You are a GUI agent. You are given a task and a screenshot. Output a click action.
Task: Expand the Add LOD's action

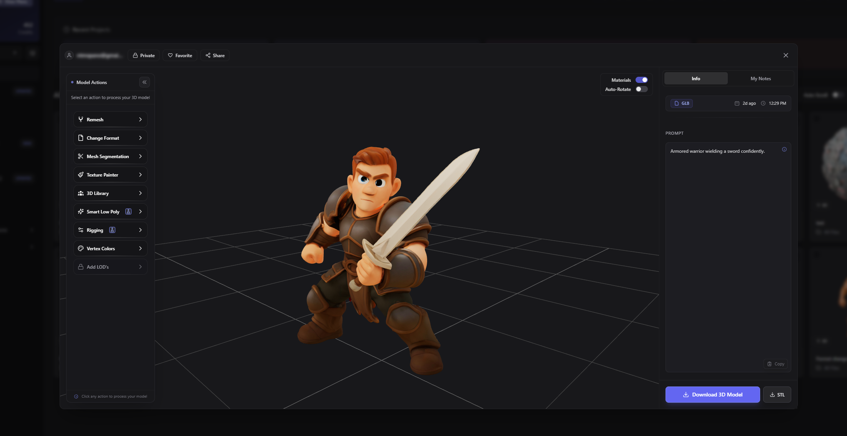(x=110, y=267)
